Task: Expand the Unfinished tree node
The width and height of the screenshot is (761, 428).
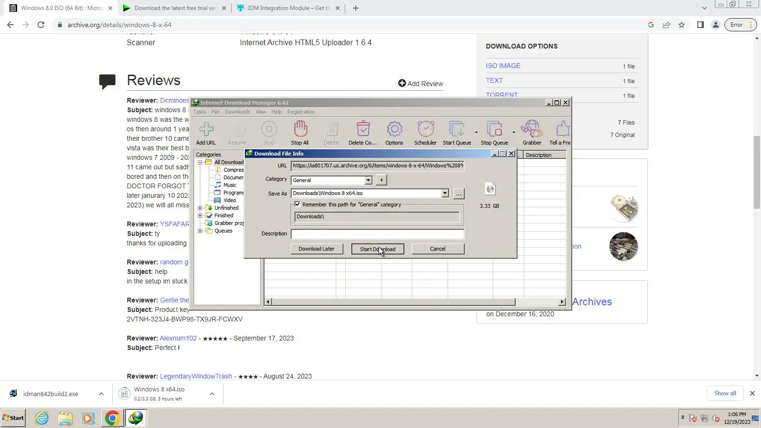Action: click(x=200, y=208)
